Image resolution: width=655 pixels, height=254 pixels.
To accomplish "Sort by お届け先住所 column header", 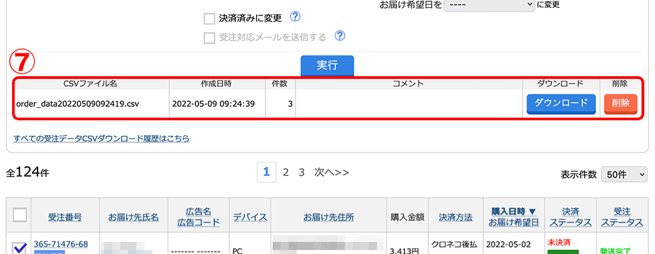I will 329,217.
